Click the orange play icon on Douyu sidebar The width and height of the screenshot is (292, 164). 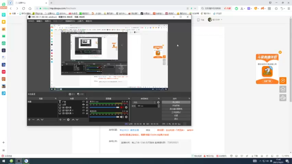283,81
